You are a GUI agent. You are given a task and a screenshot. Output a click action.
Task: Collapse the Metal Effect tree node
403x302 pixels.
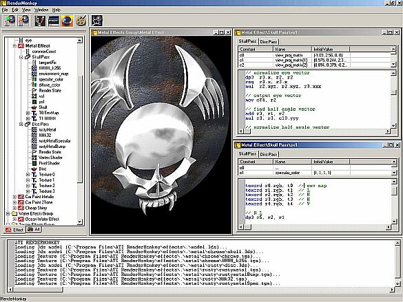(14, 45)
